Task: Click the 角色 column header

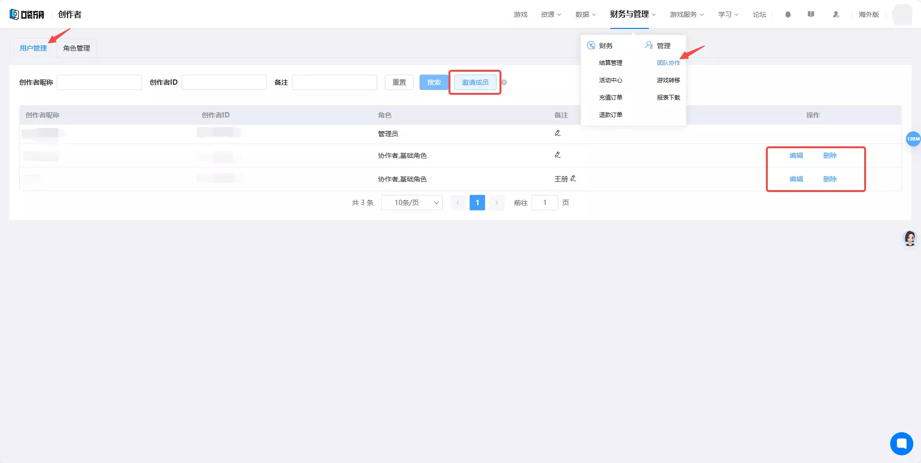Action: (385, 115)
